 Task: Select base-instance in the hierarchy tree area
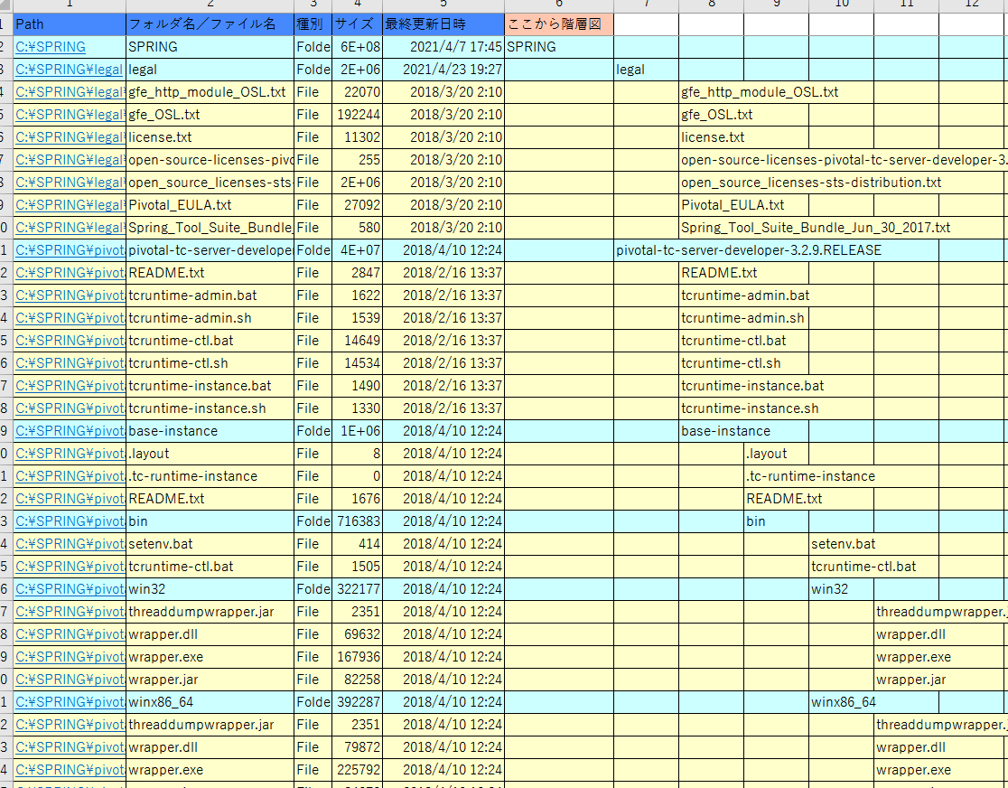[725, 431]
